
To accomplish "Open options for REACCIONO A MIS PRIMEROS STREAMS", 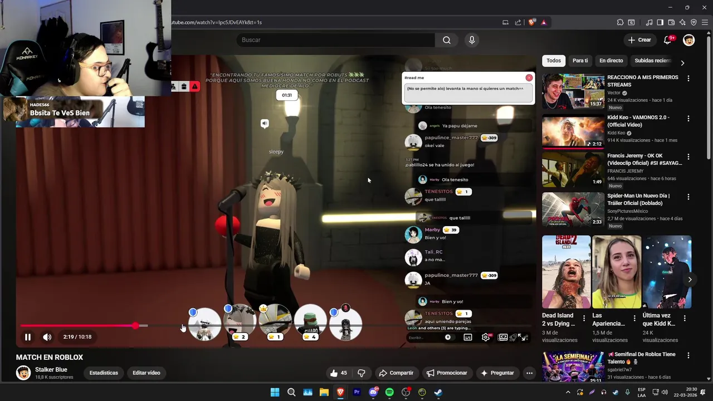I will click(x=688, y=79).
